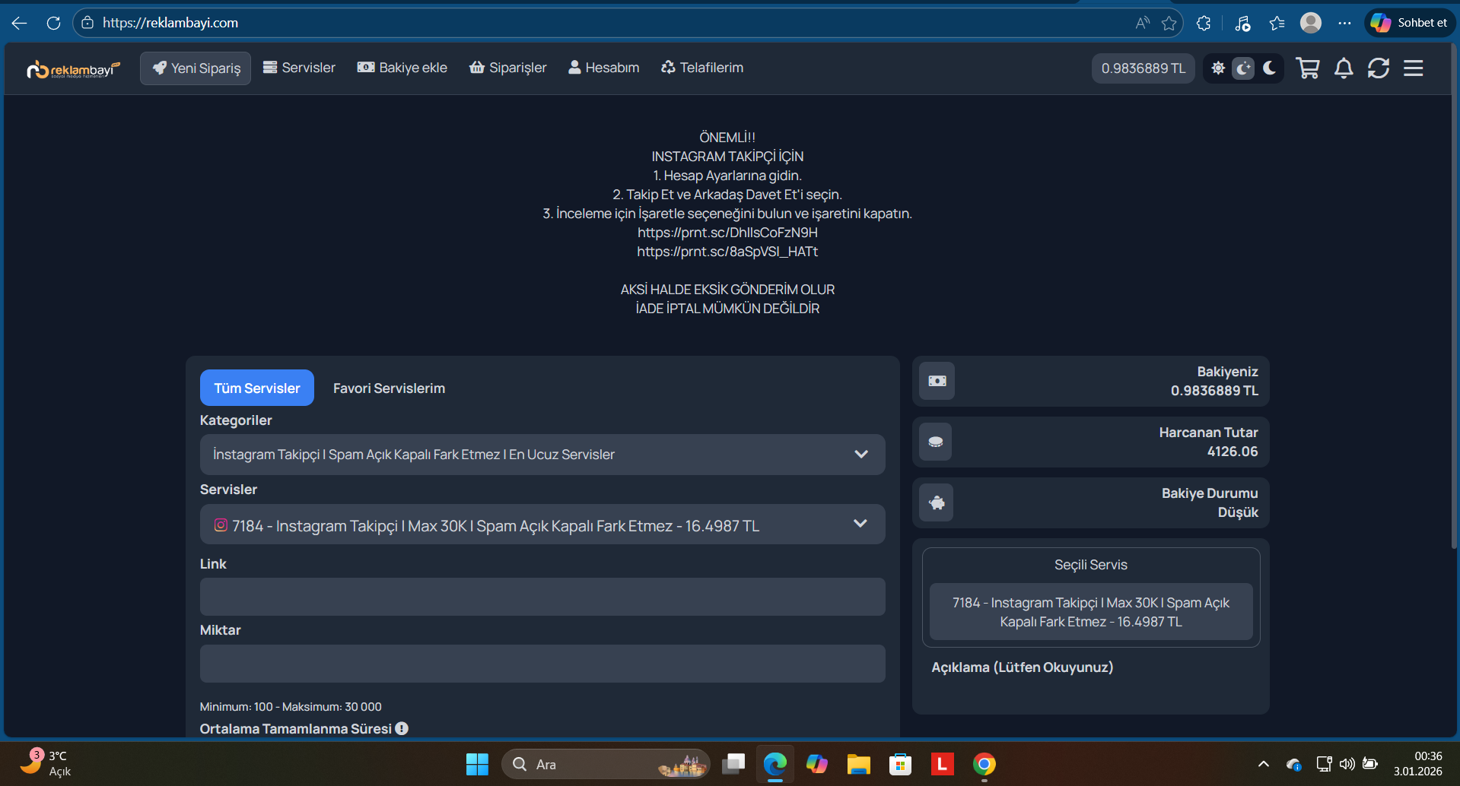Open weather widget showing 3°C Açık
The height and width of the screenshot is (786, 1460).
point(46,763)
